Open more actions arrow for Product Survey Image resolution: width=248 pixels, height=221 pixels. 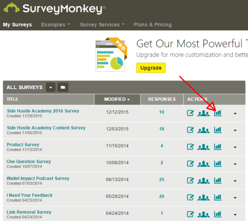coord(235,147)
